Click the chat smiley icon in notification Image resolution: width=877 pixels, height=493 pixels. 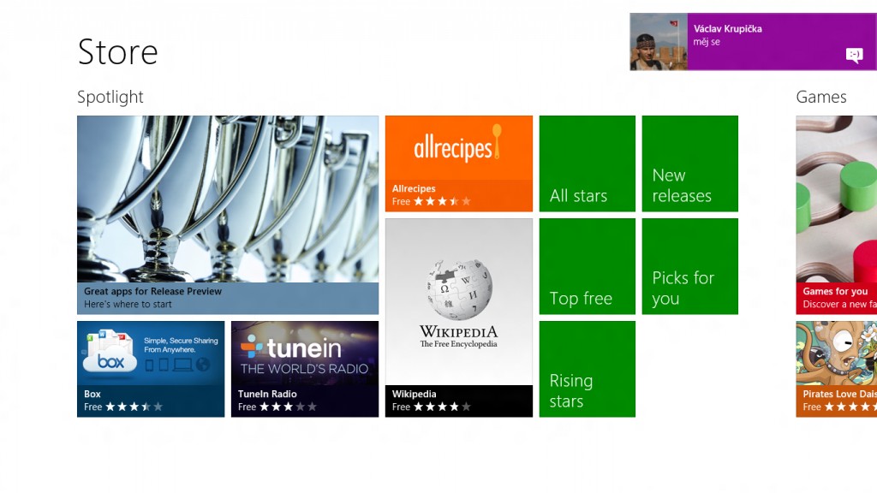854,55
